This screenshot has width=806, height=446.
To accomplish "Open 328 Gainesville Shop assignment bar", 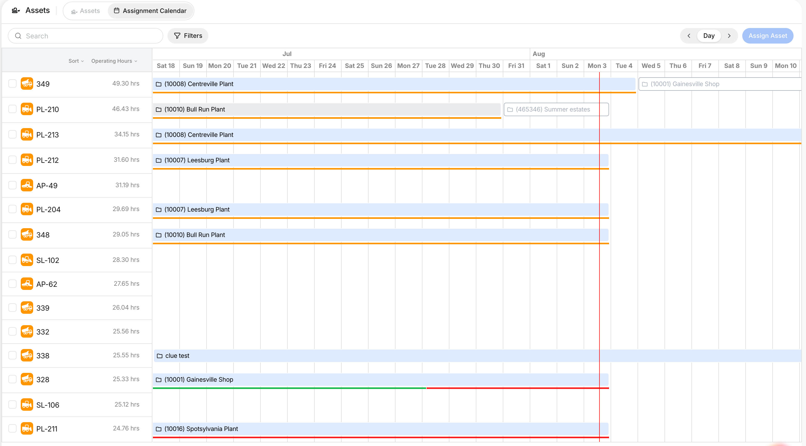I will [x=380, y=380].
